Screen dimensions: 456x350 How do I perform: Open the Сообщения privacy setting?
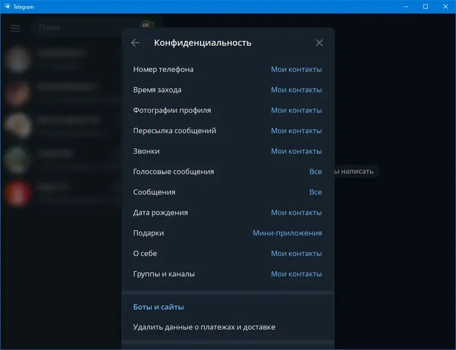[x=227, y=192]
